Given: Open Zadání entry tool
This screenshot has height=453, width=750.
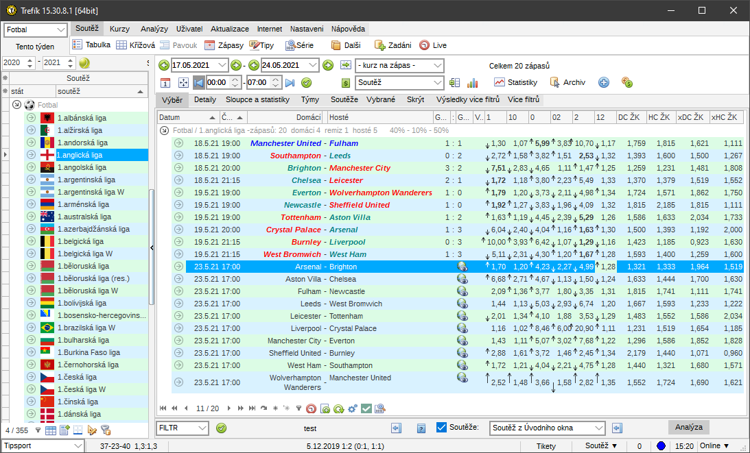Looking at the screenshot, I should tap(392, 45).
